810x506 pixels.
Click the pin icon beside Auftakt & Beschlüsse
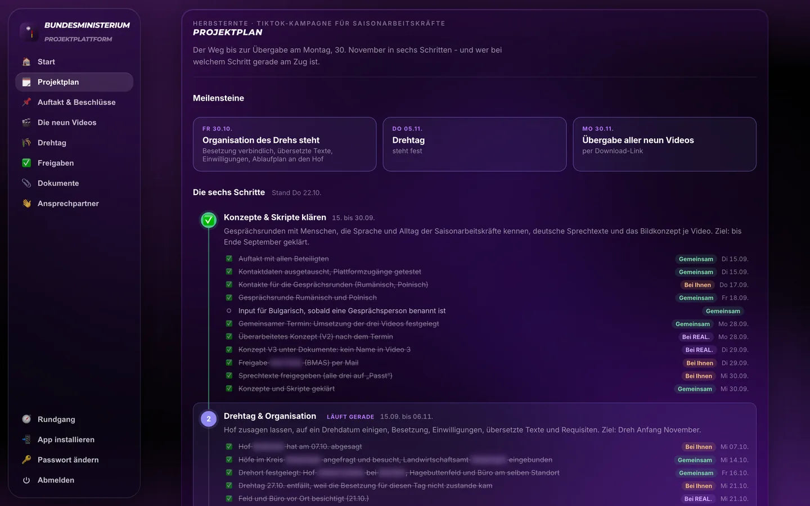(x=26, y=102)
